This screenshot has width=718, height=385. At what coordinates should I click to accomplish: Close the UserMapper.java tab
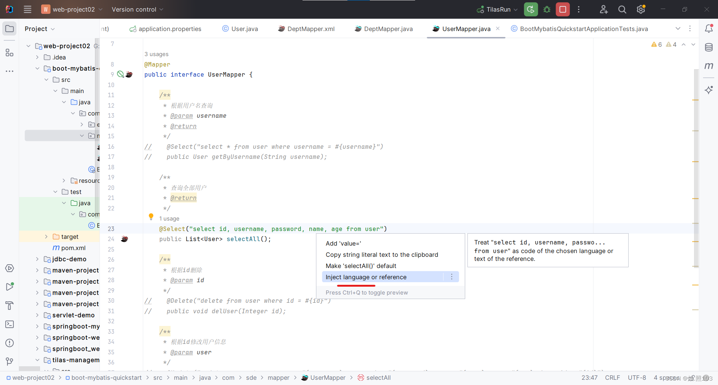(498, 28)
